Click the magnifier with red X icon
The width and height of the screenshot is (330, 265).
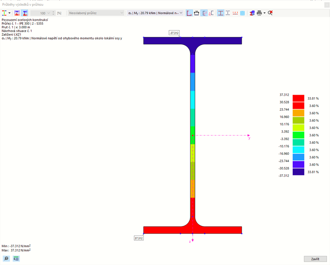(270, 13)
